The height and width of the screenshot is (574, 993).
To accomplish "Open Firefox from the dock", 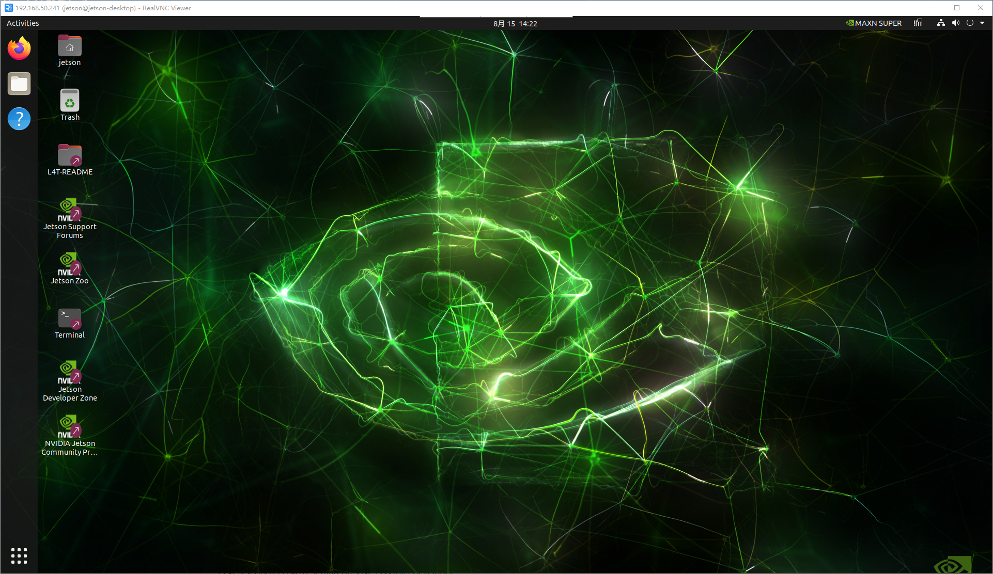I will [19, 49].
